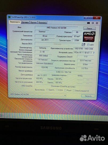
Task: Switch to the Датчики tab
Action: (25, 22)
